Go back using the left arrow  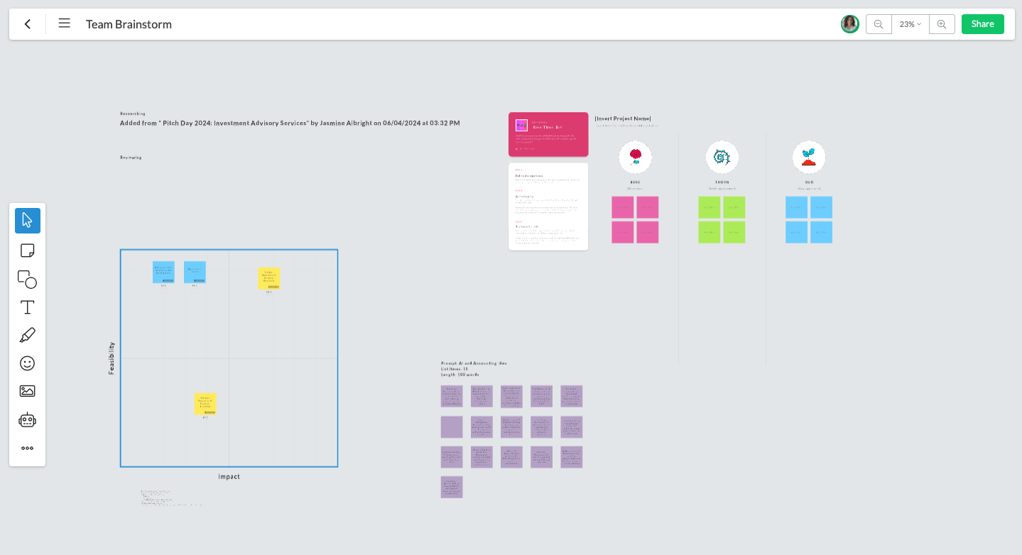point(28,24)
